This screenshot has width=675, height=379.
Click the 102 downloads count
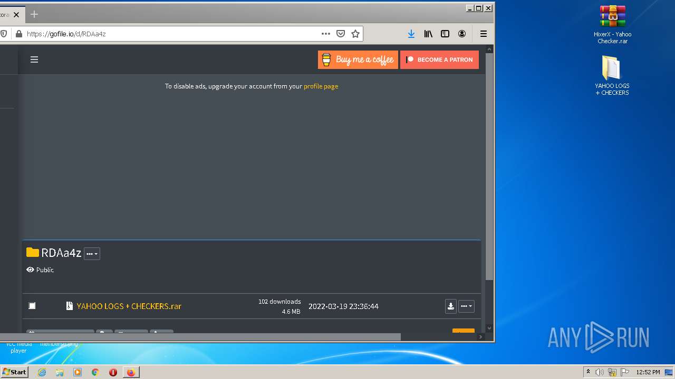279,302
